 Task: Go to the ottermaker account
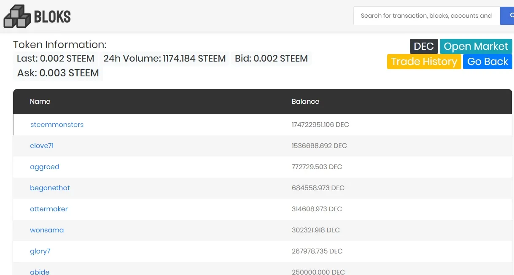pyautogui.click(x=49, y=209)
